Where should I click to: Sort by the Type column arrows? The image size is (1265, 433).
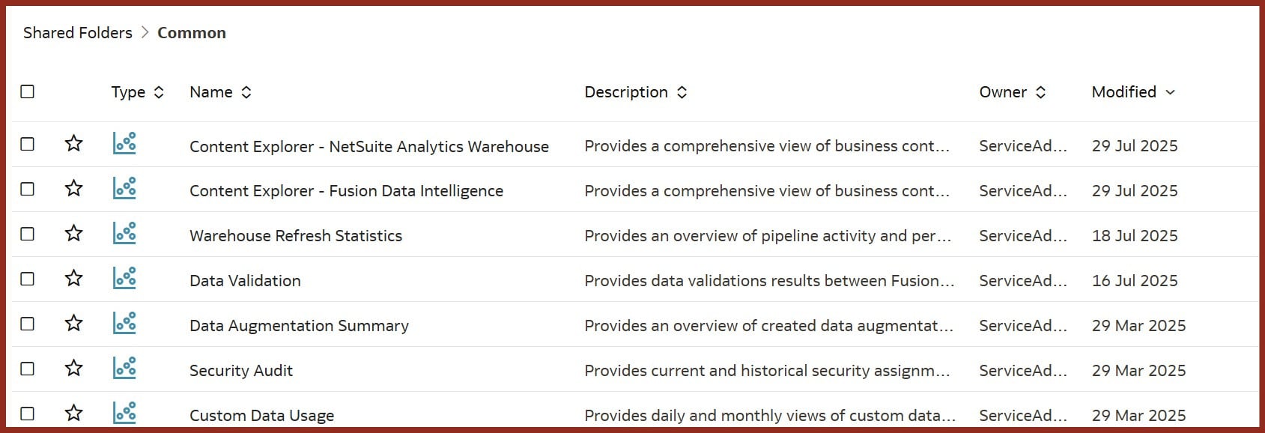[x=159, y=92]
